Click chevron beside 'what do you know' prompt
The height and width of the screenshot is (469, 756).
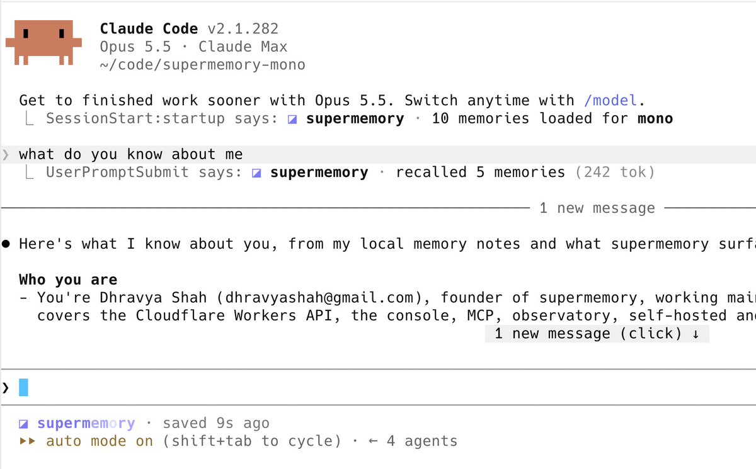point(6,154)
